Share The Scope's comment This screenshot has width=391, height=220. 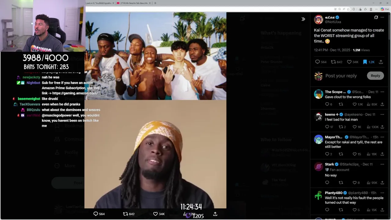[382, 105]
